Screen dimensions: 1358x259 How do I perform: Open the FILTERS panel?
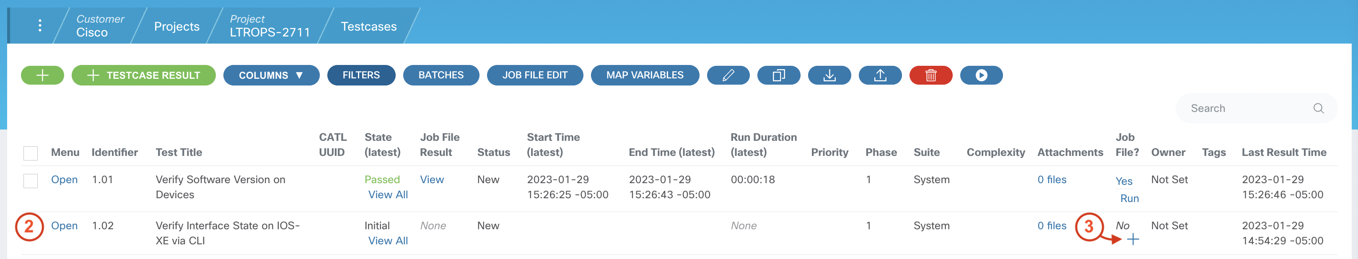tap(360, 75)
